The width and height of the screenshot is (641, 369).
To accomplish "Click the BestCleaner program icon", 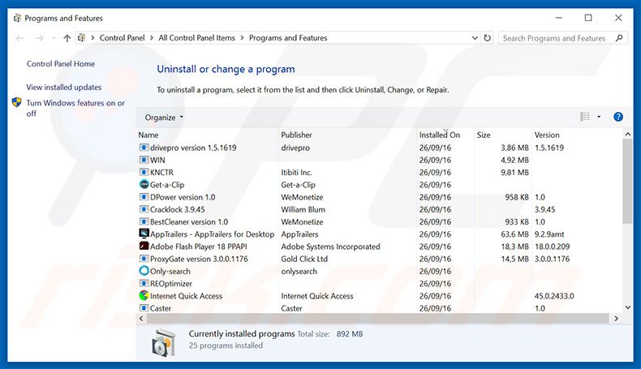I will pos(144,221).
